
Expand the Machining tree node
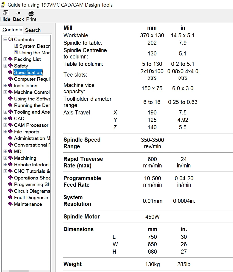pos(5,158)
